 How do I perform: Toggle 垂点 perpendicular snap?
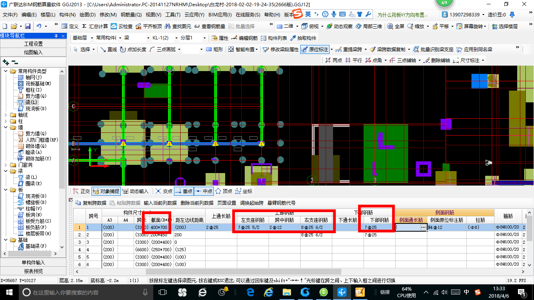pos(183,191)
